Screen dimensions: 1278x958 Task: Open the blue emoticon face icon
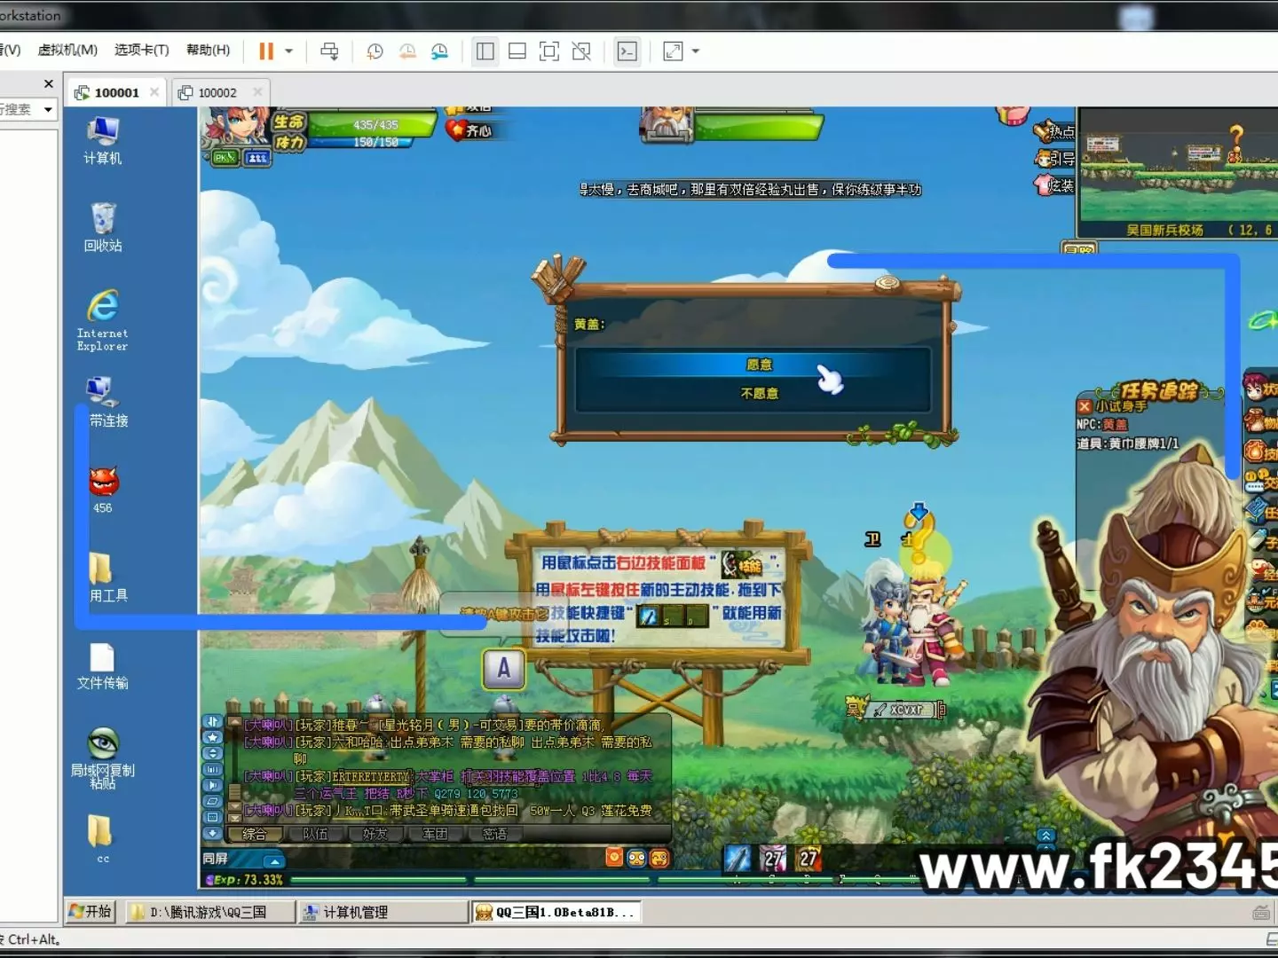pos(636,858)
